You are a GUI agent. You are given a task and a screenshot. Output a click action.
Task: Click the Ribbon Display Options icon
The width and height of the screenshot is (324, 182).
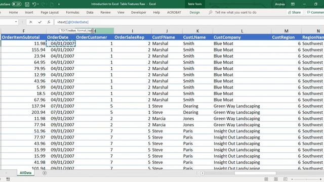click(x=293, y=4)
